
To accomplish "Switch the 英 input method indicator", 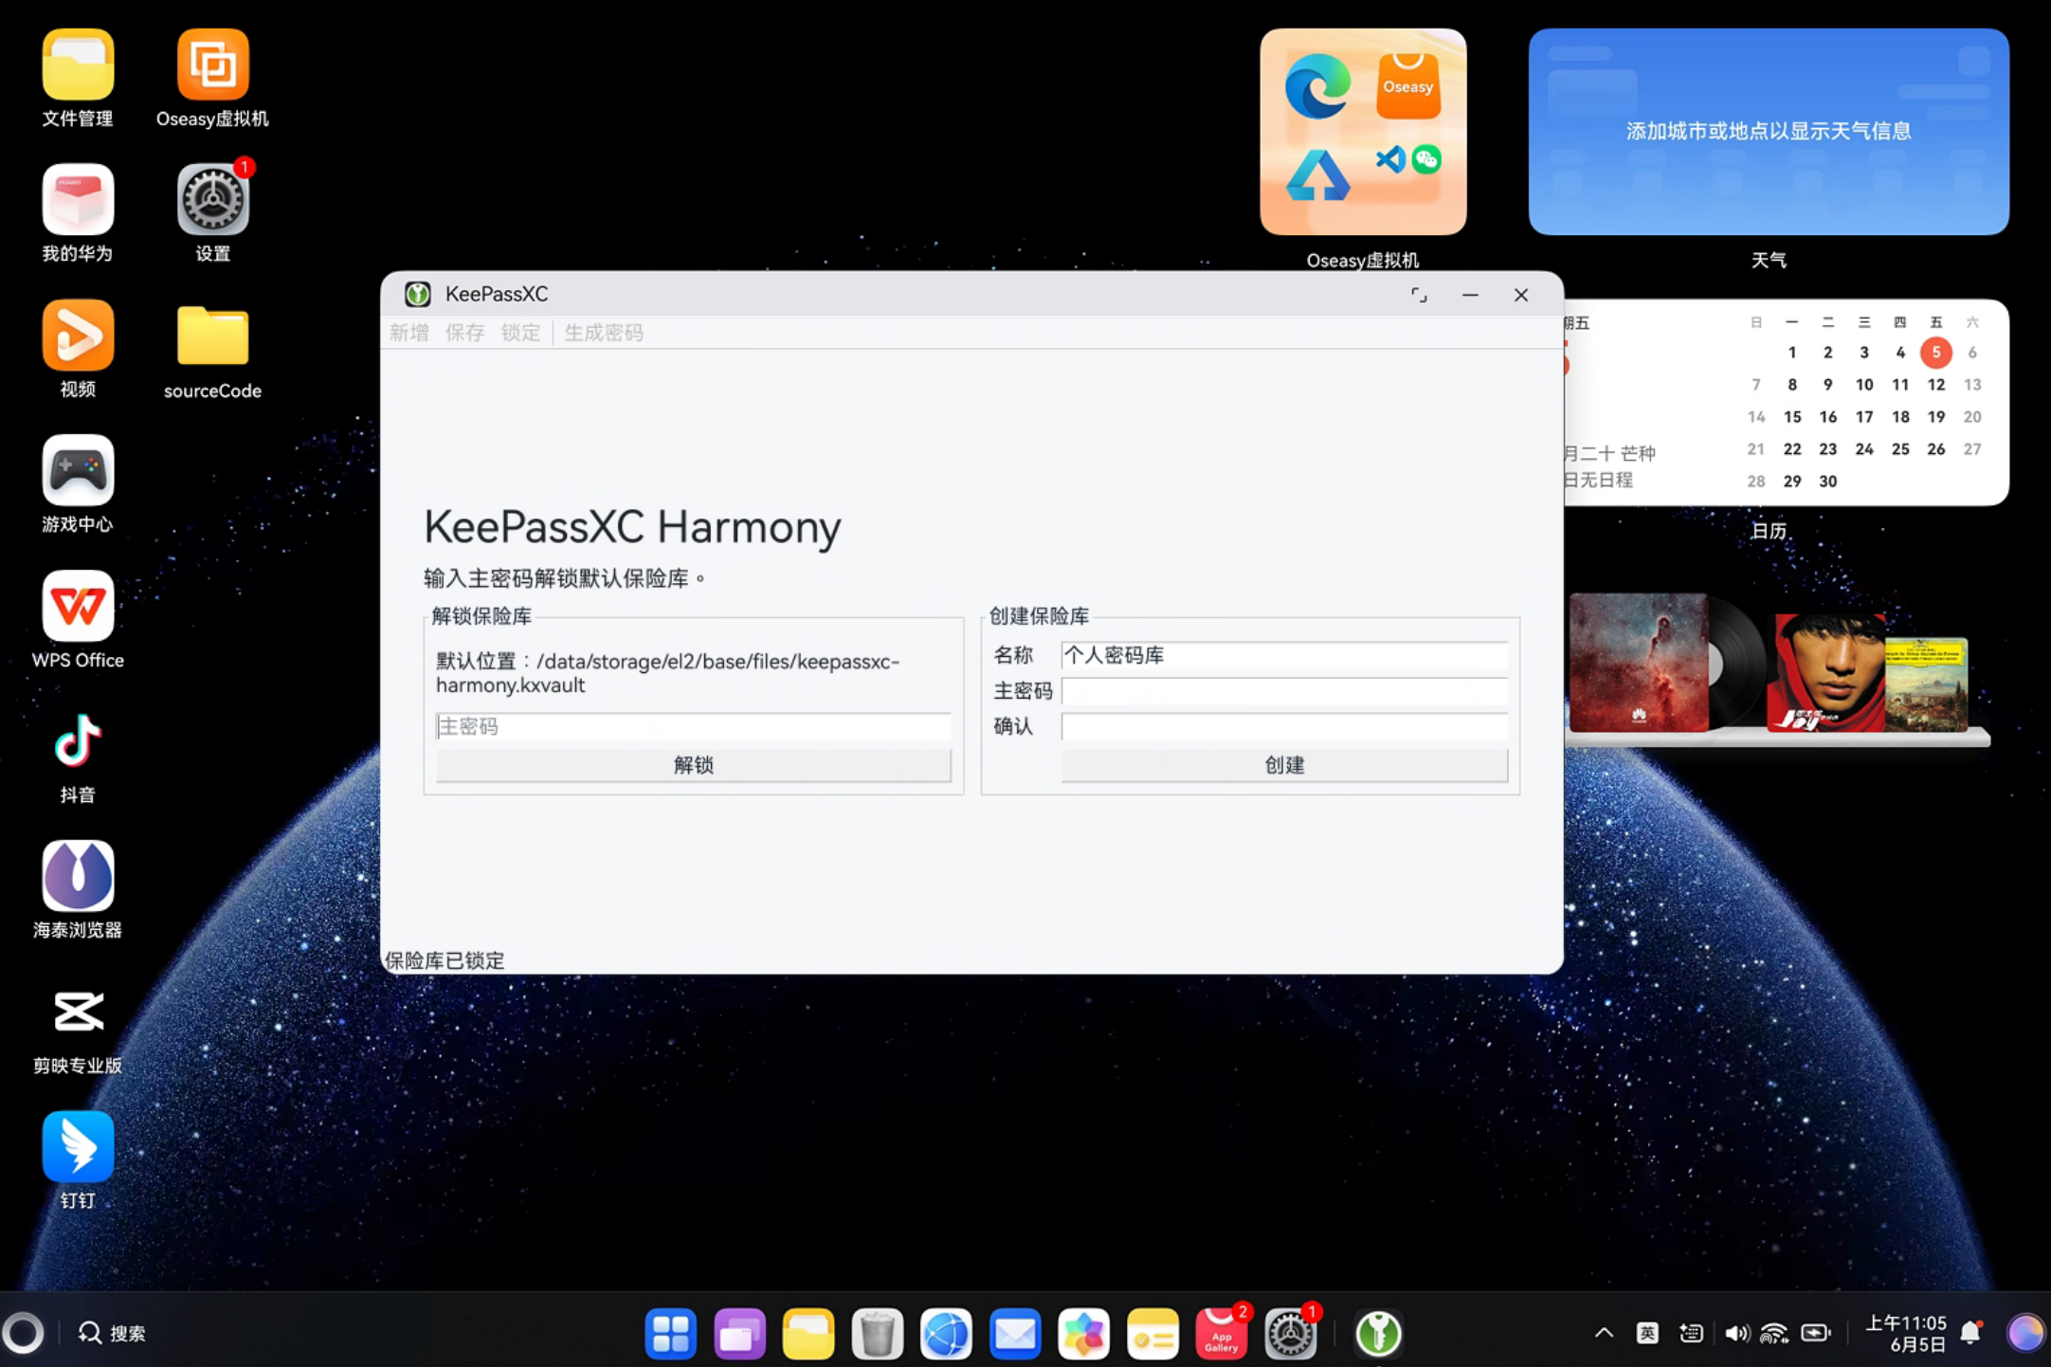I will pos(1647,1333).
